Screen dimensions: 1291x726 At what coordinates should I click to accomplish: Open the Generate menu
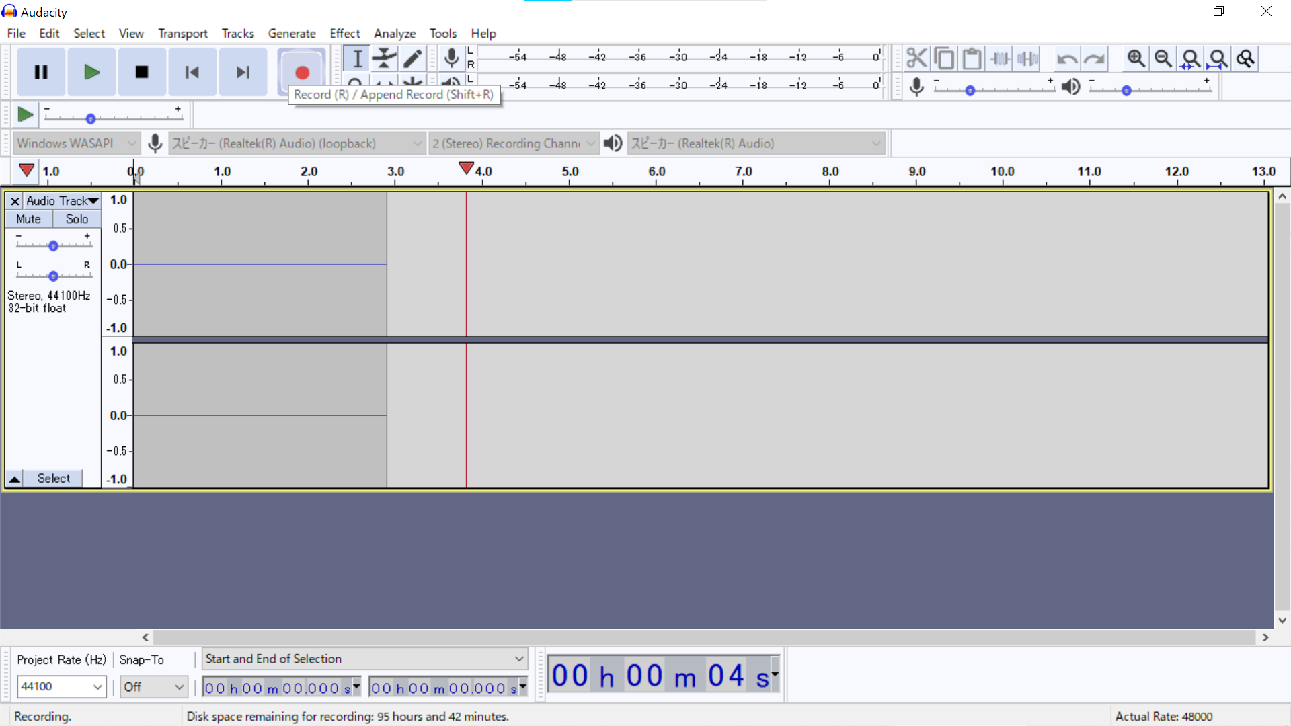coord(291,33)
